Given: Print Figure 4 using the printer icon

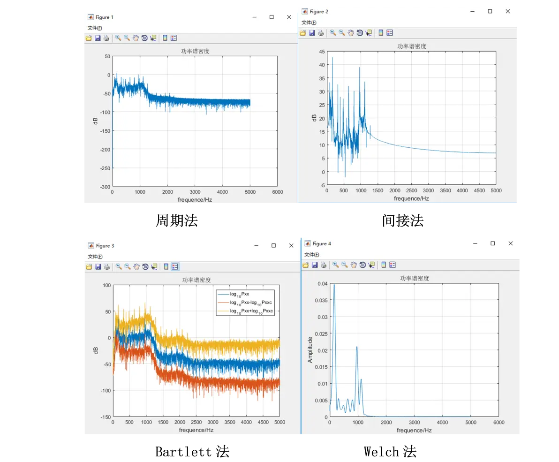Looking at the screenshot, I should coord(324,265).
